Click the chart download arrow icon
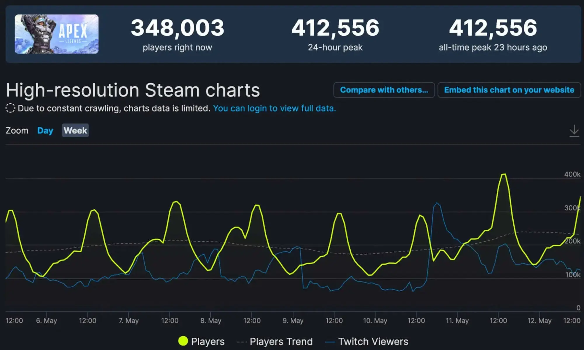Viewport: 584px width, 350px height. click(x=574, y=131)
